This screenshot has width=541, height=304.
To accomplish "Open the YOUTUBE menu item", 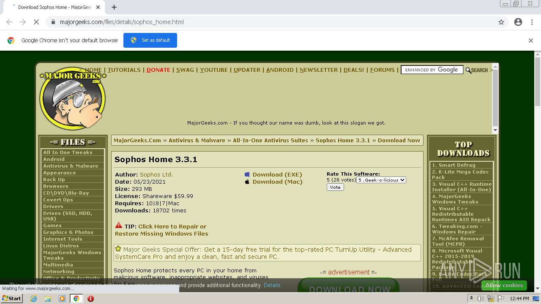I will click(x=214, y=70).
